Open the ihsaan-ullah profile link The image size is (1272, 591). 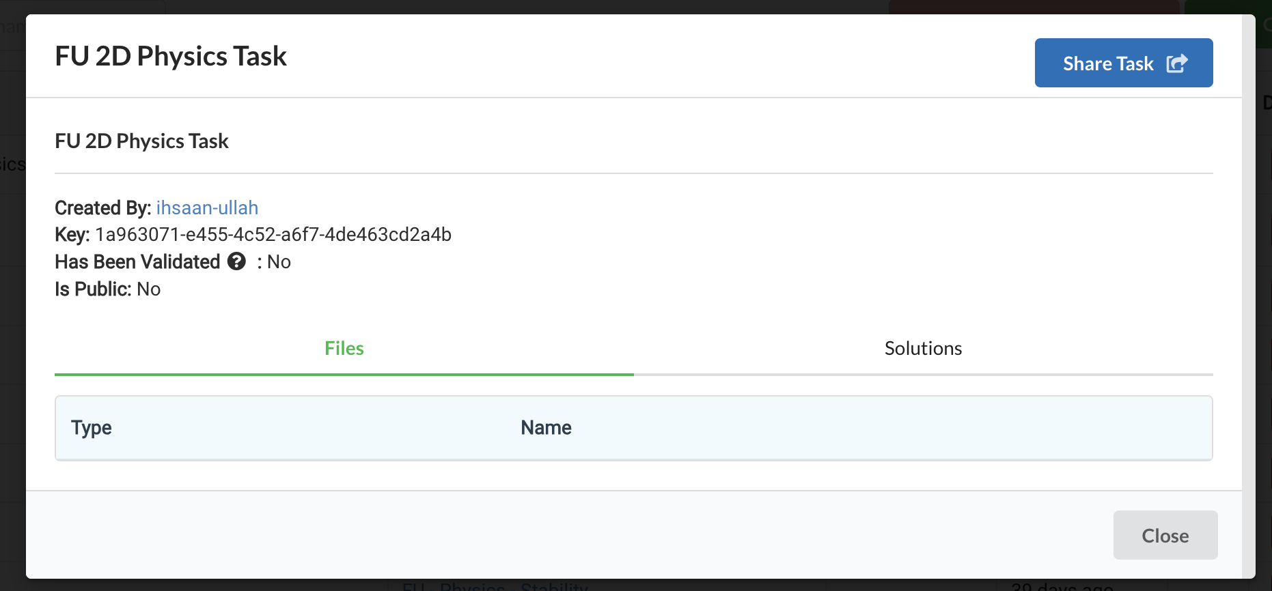[x=207, y=207]
